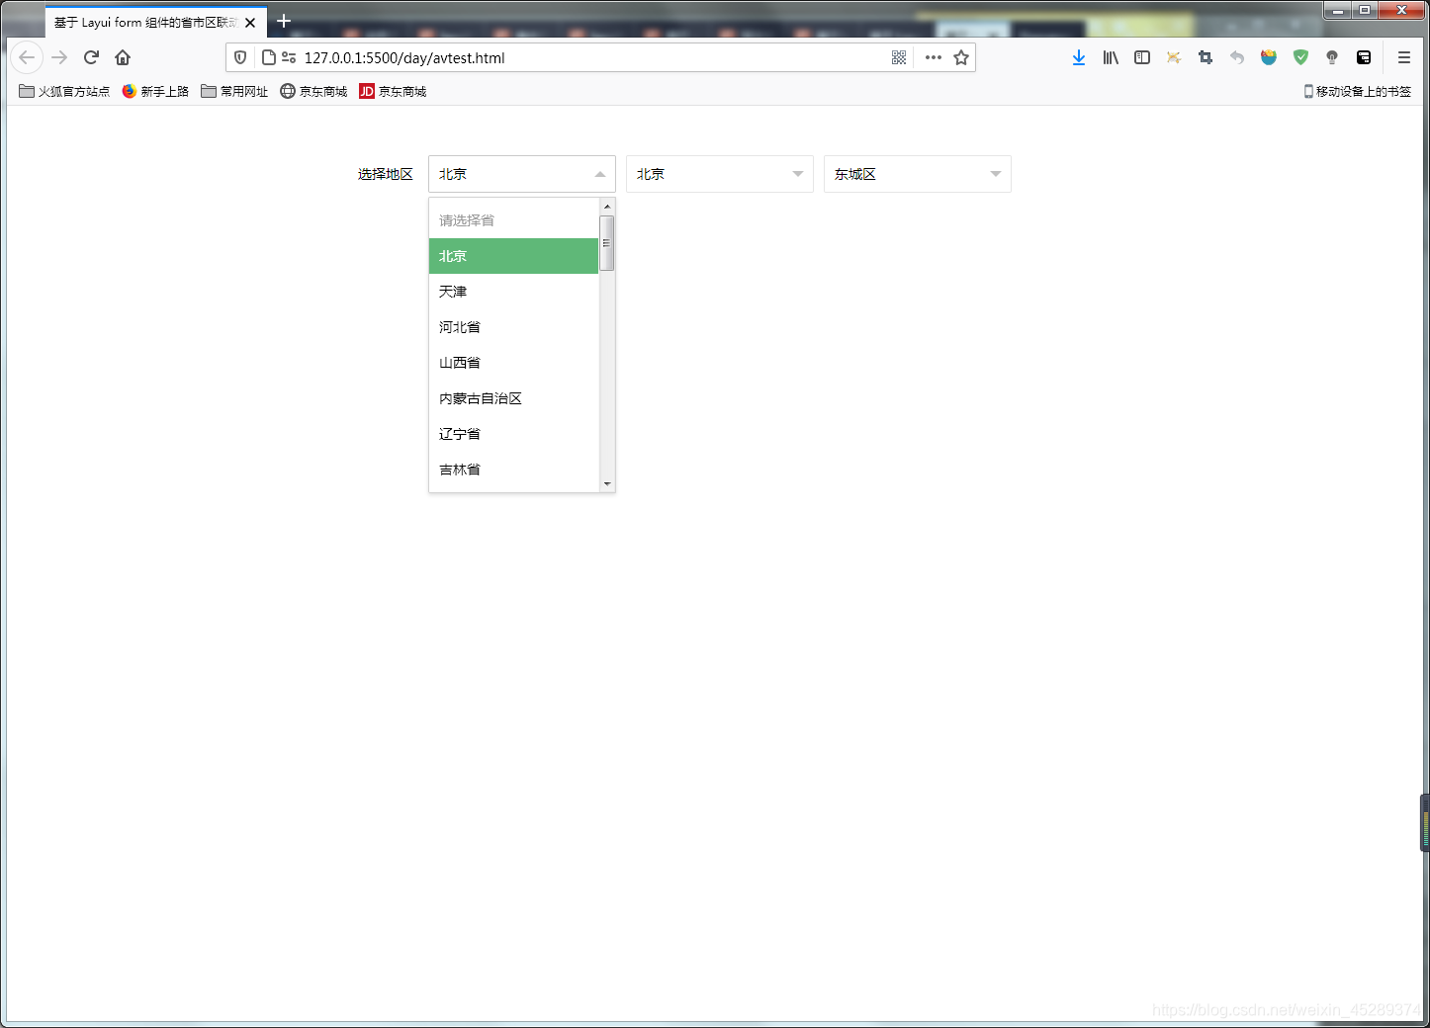Image resolution: width=1430 pixels, height=1028 pixels.
Task: Open the Firefox hamburger menu
Action: pos(1403,57)
